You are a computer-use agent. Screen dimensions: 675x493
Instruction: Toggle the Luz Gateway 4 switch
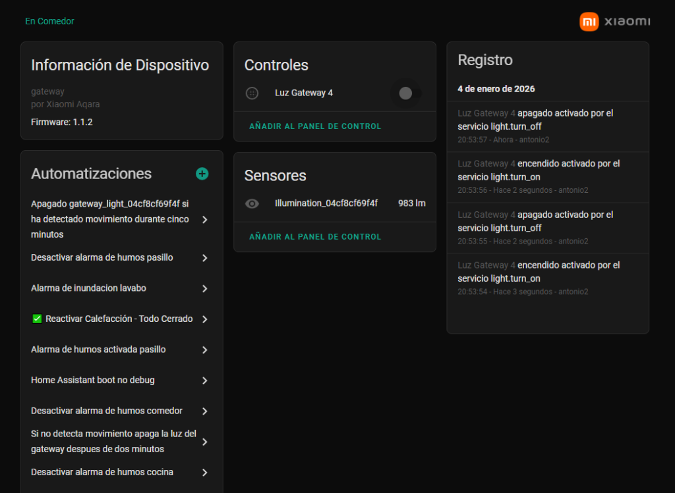(407, 93)
